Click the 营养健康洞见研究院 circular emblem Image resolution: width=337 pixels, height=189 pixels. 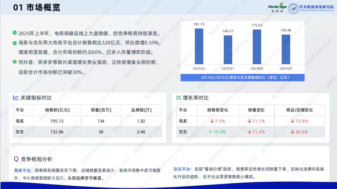[x=293, y=8]
